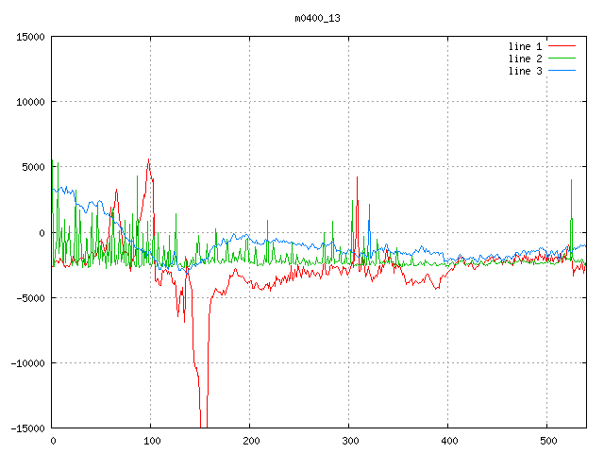Screen dimensions: 604x453
Task: Click the 100 x-axis tick label
Action: (151, 441)
